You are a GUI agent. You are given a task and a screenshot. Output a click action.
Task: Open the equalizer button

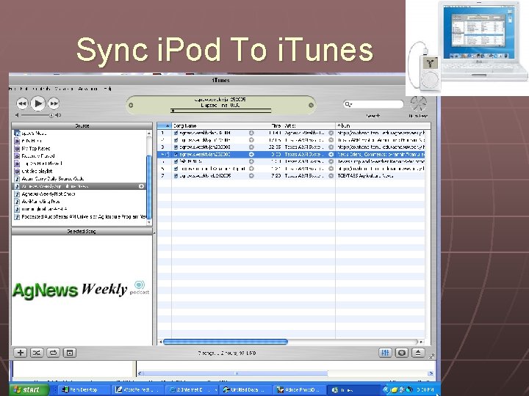click(385, 353)
